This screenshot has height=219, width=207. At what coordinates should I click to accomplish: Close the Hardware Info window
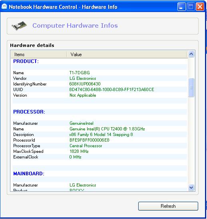200,7
